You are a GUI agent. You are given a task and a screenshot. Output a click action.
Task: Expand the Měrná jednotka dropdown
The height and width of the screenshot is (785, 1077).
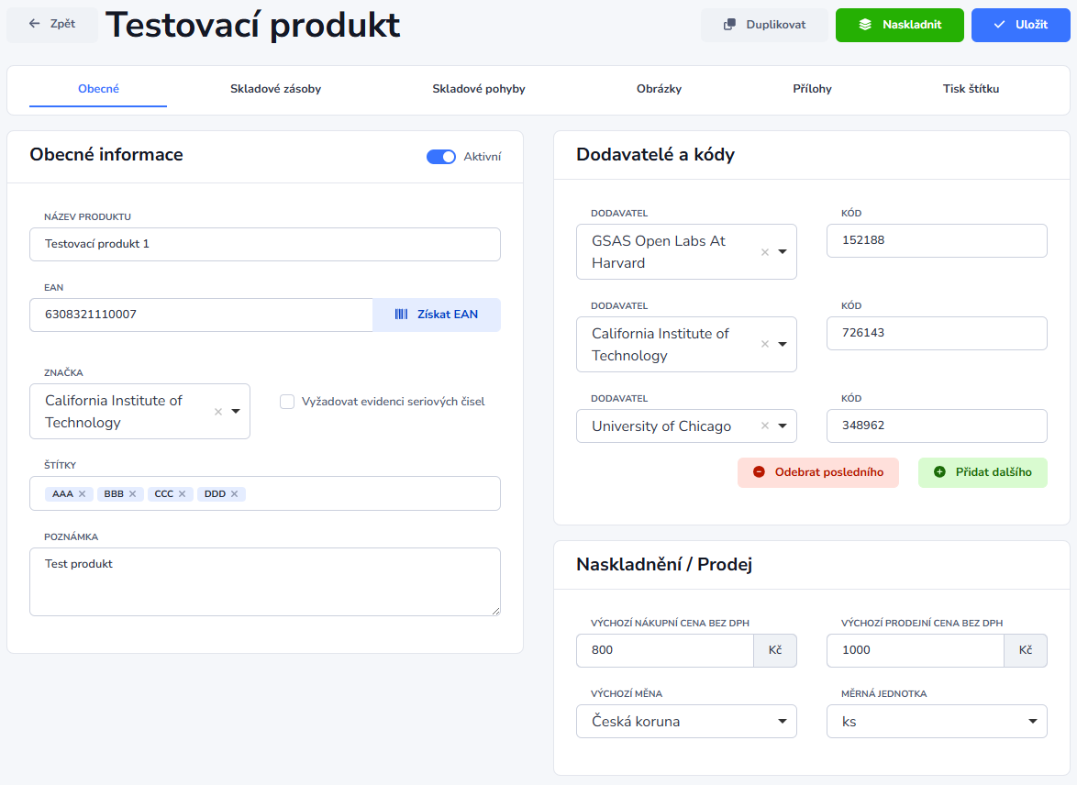point(1035,722)
